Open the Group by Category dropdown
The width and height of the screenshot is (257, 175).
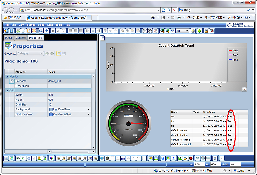30,54
